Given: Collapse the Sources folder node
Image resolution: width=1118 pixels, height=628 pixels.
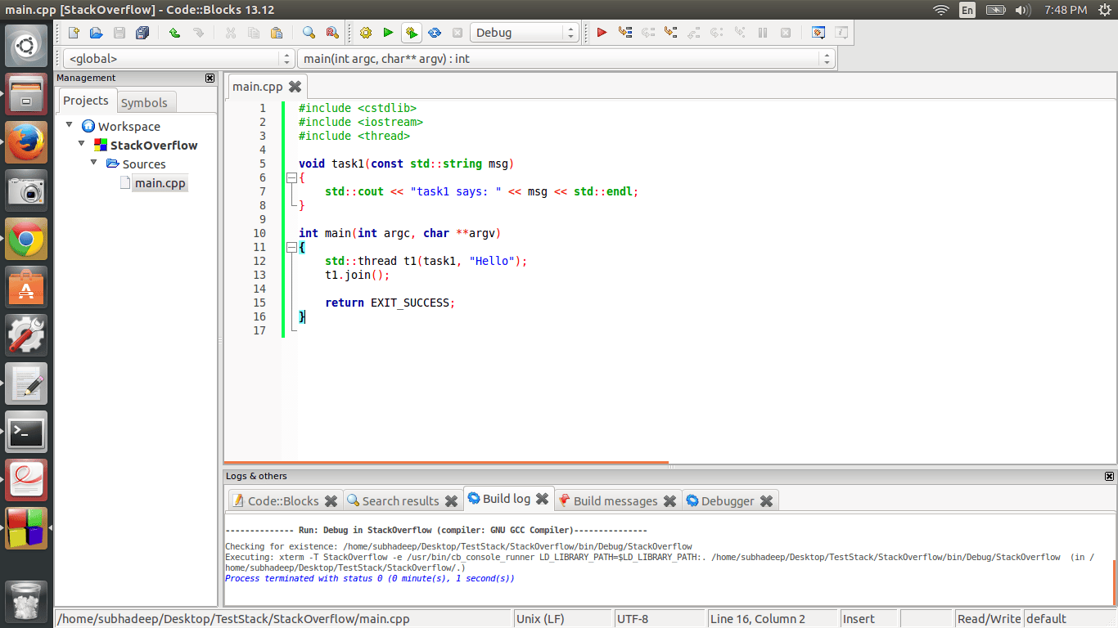Looking at the screenshot, I should pyautogui.click(x=94, y=163).
